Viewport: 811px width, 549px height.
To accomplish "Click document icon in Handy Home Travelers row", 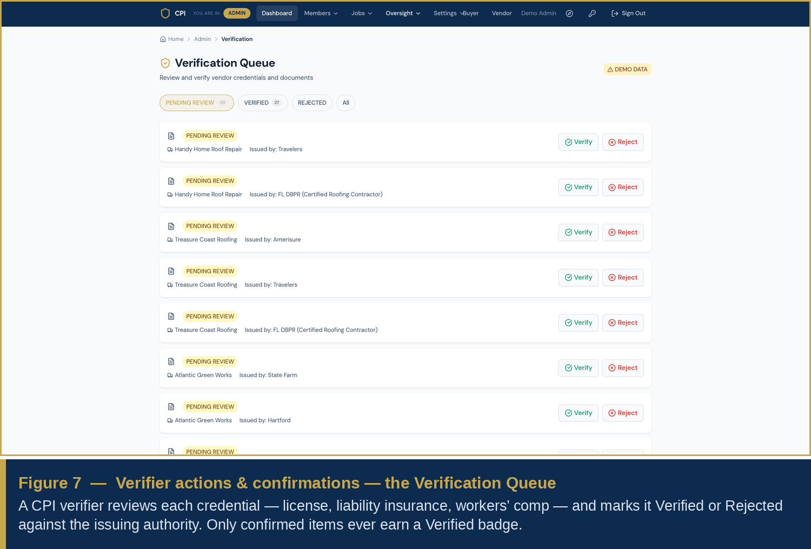I will pyautogui.click(x=171, y=136).
